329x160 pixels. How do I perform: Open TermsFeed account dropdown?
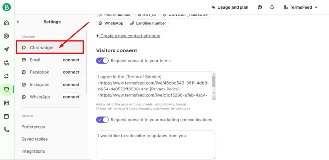pyautogui.click(x=300, y=7)
